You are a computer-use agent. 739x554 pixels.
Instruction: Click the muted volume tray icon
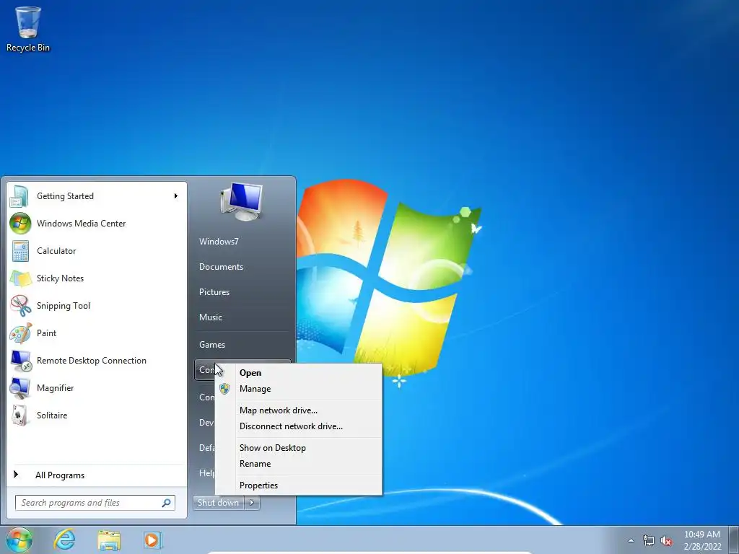point(666,540)
